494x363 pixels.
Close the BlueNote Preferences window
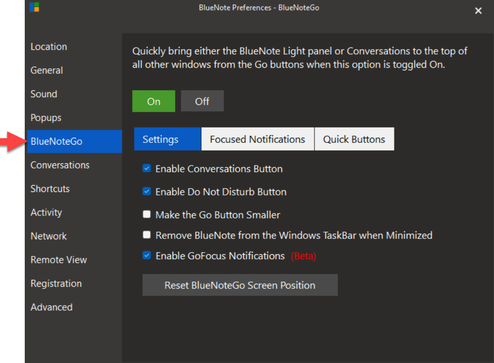pyautogui.click(x=478, y=11)
